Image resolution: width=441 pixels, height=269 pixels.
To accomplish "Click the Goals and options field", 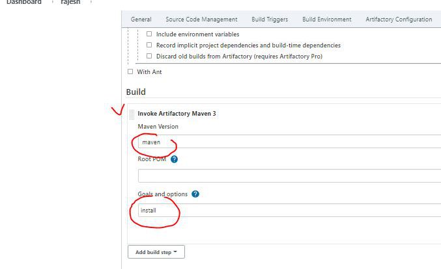I will coord(289,211).
